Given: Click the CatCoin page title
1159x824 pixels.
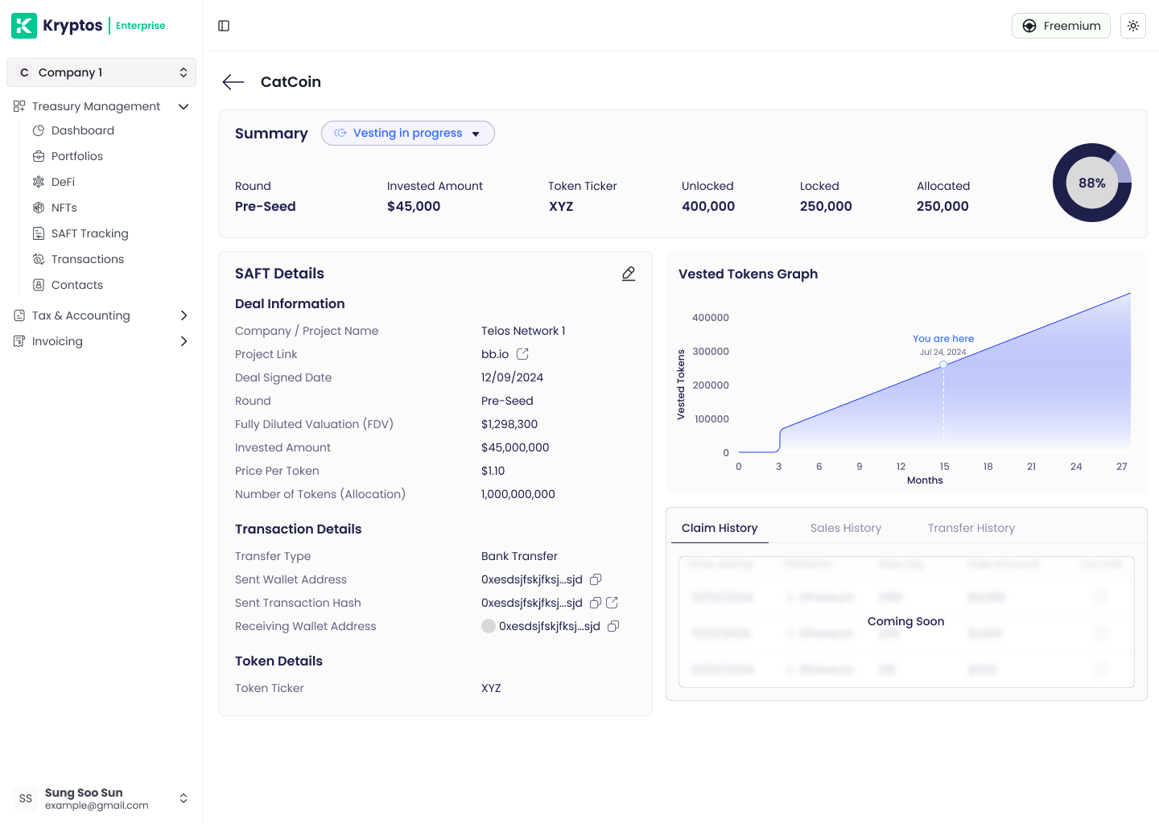Looking at the screenshot, I should point(291,82).
